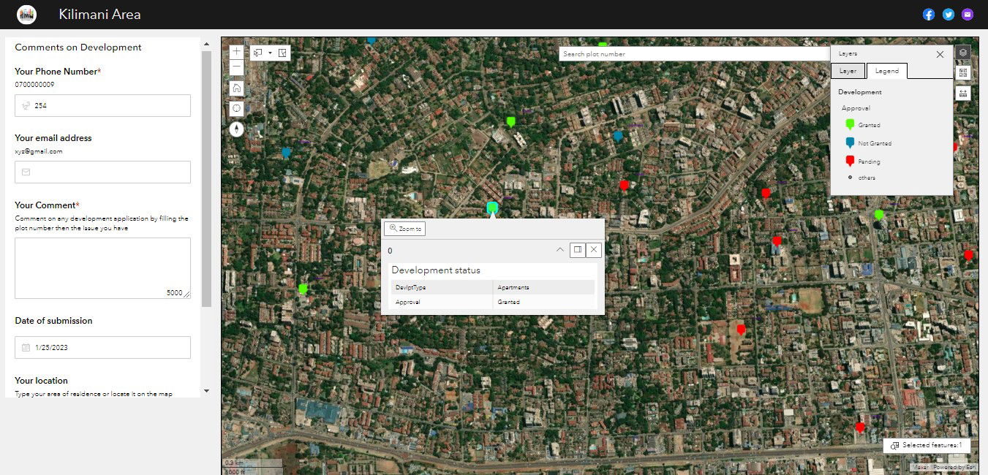
Task: Click inside the Search plot number field
Action: pyautogui.click(x=693, y=53)
